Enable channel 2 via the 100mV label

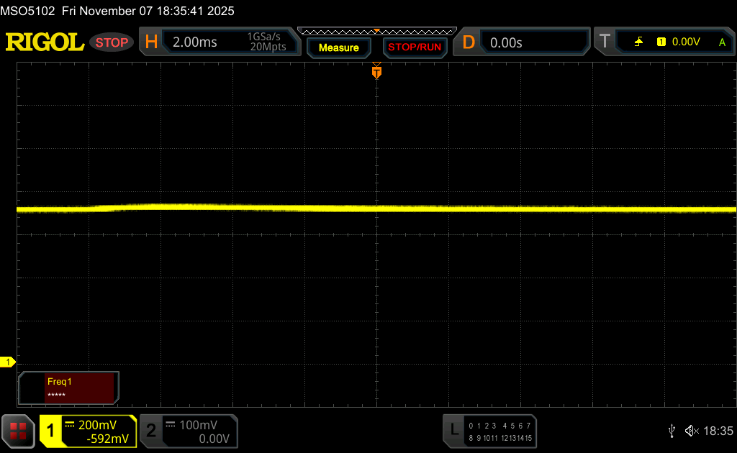pyautogui.click(x=197, y=425)
